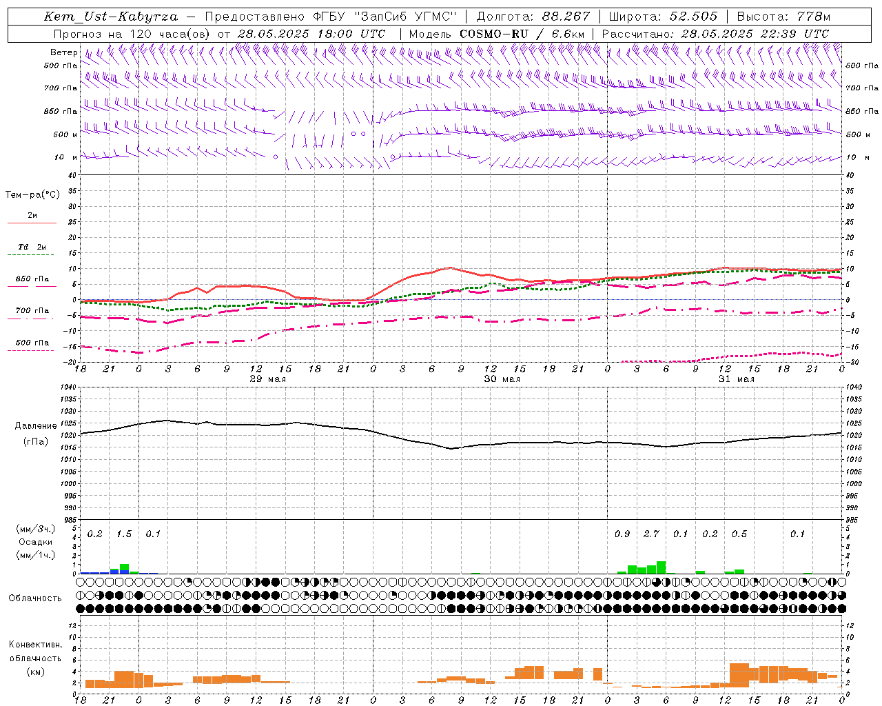Click the 0.5 precipitation amount value
Viewport: 882px width, 706px height.
click(739, 534)
